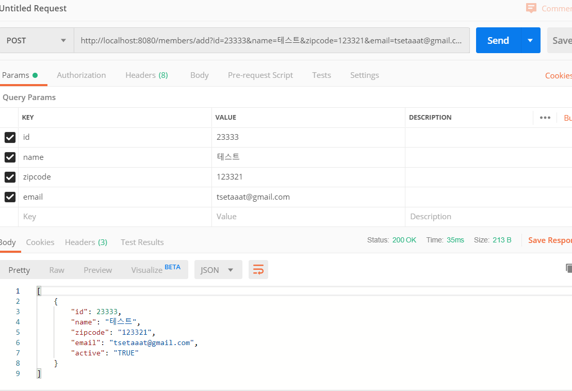Click the Save button next to Send
The image size is (572, 391).
point(560,40)
